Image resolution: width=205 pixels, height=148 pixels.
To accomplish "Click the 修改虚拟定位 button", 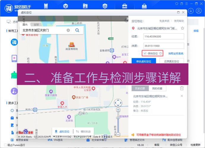I will tap(144, 61).
